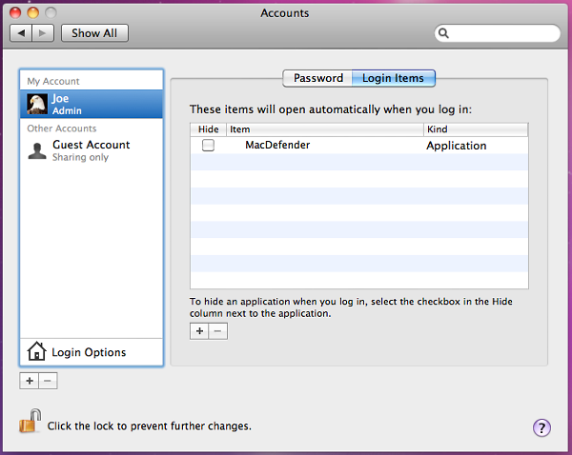Go back with the left arrow button
Screen dimensions: 572x455
(x=22, y=33)
